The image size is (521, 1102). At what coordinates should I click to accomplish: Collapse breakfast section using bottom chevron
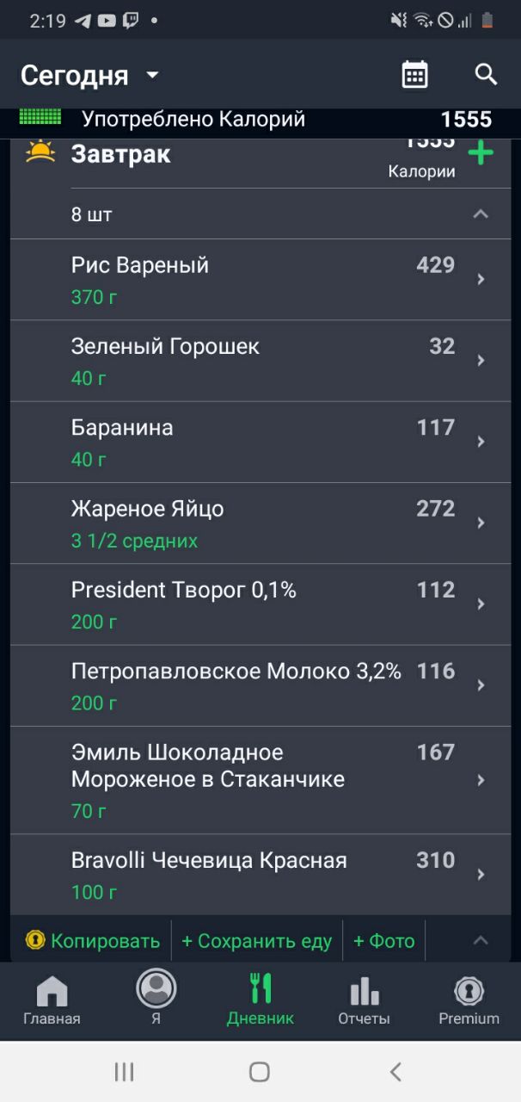point(481,941)
